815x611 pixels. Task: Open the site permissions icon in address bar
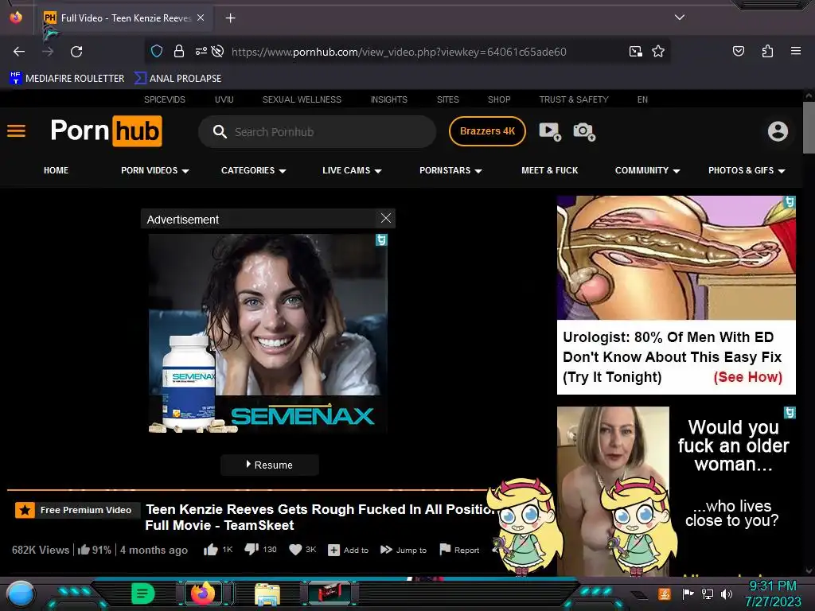(x=201, y=52)
